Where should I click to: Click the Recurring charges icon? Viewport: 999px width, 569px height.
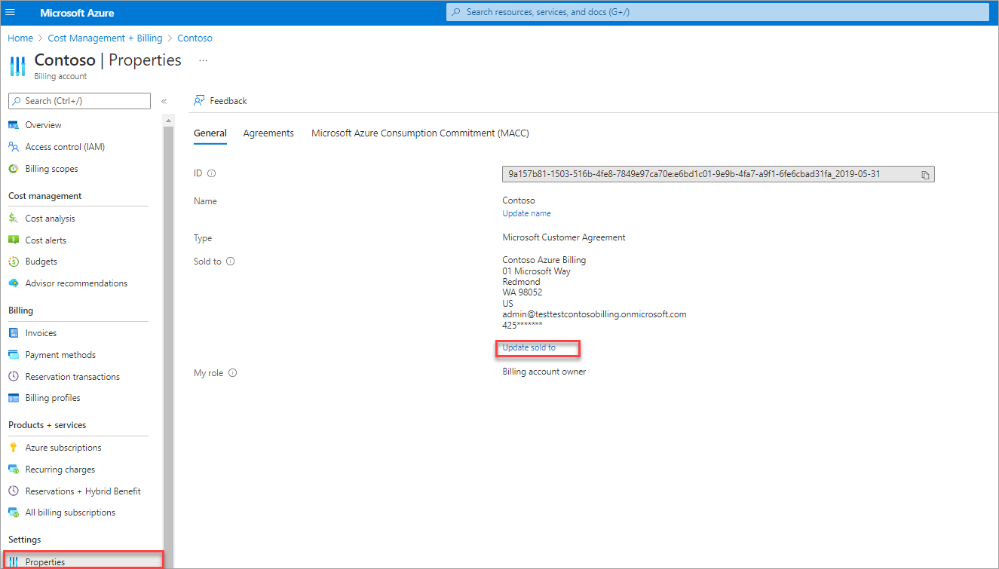coord(14,470)
